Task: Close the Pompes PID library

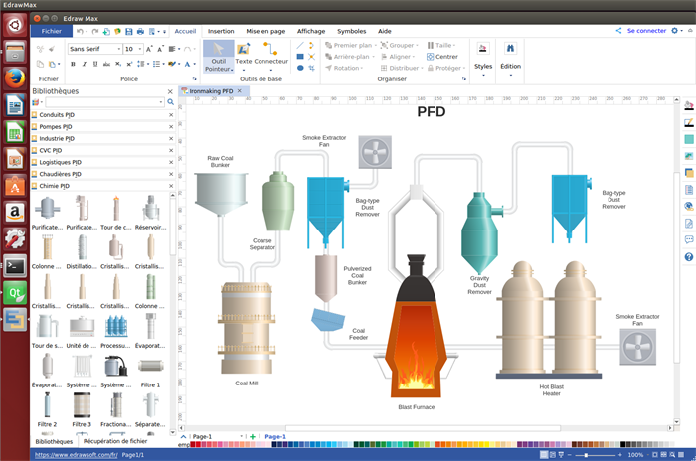Action: pos(170,127)
